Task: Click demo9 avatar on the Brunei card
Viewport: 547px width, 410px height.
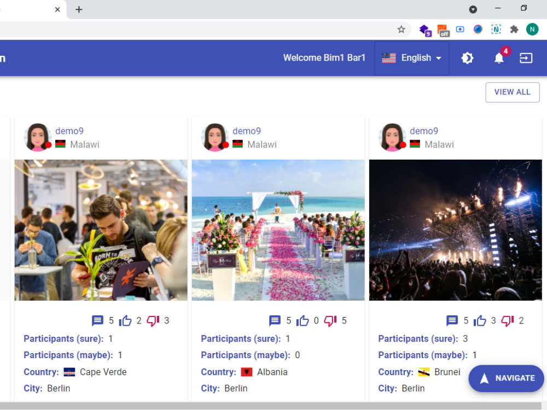Action: coord(392,137)
